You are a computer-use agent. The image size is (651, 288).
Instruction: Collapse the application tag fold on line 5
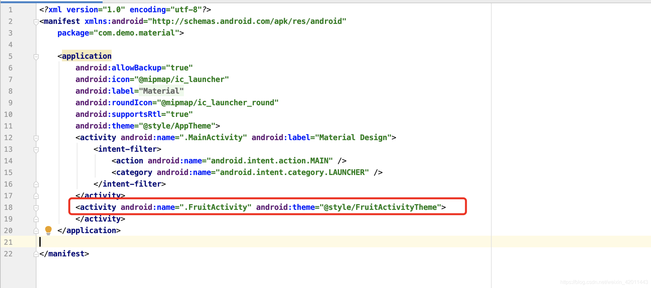pyautogui.click(x=36, y=57)
